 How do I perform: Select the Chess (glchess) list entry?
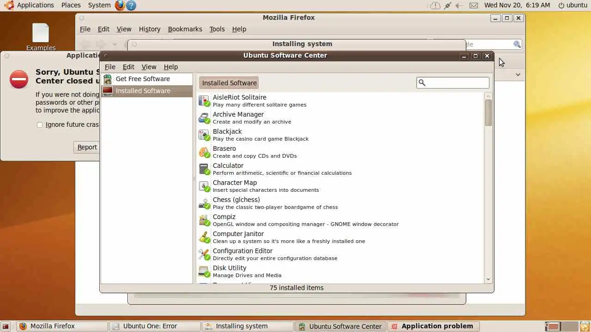(340, 203)
